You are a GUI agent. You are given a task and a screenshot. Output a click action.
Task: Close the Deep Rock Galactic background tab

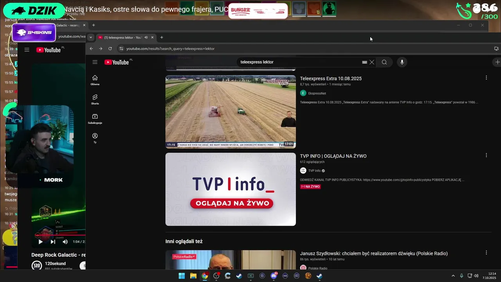[x=84, y=25]
